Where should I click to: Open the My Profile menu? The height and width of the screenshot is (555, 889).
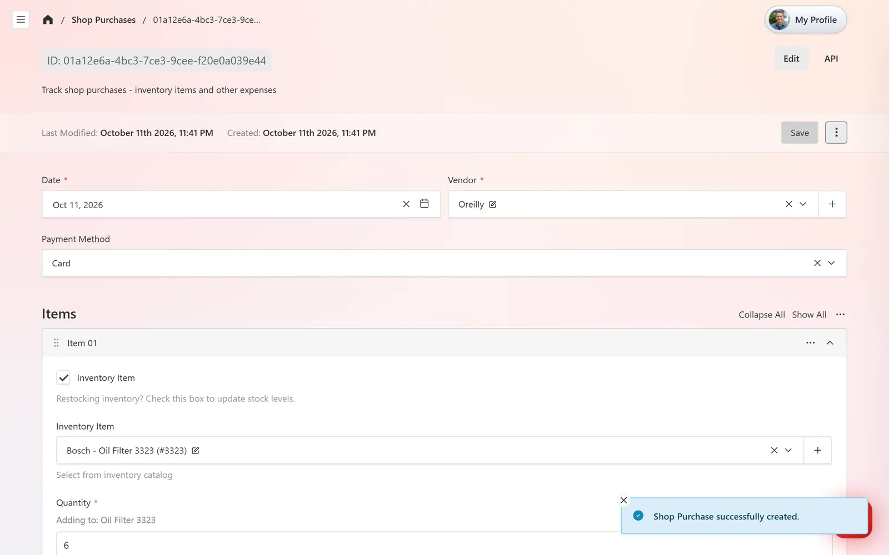806,19
